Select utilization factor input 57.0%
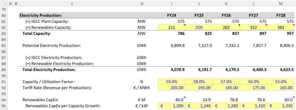The image size is (296, 110). 226,82
